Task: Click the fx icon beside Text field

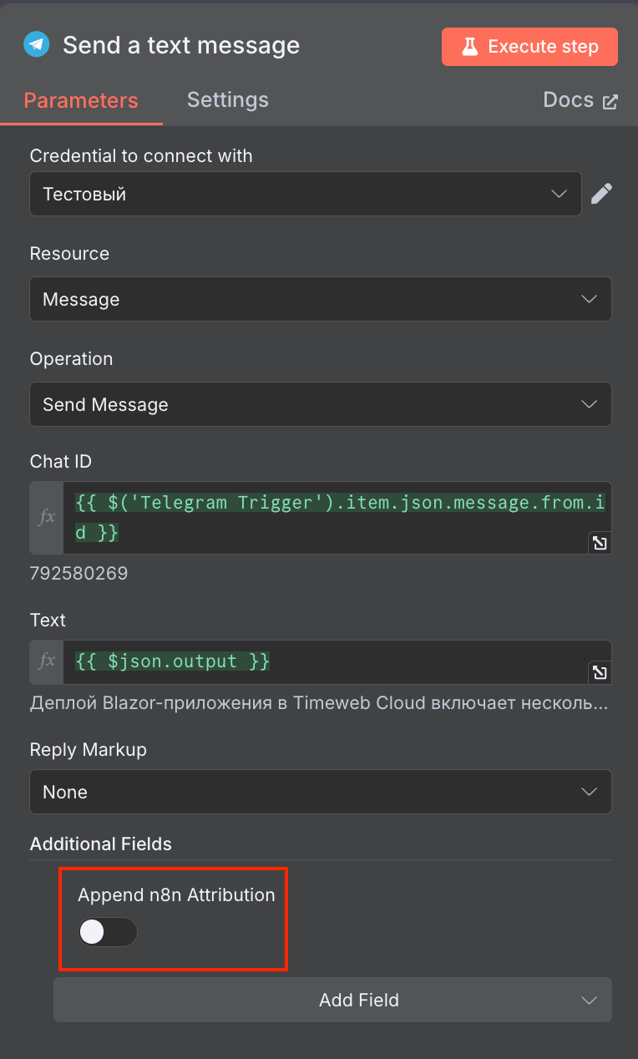Action: tap(47, 661)
